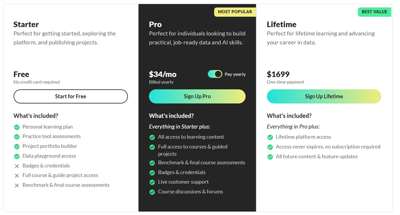Click the Start for Free button
The width and height of the screenshot is (400, 215).
pyautogui.click(x=71, y=96)
